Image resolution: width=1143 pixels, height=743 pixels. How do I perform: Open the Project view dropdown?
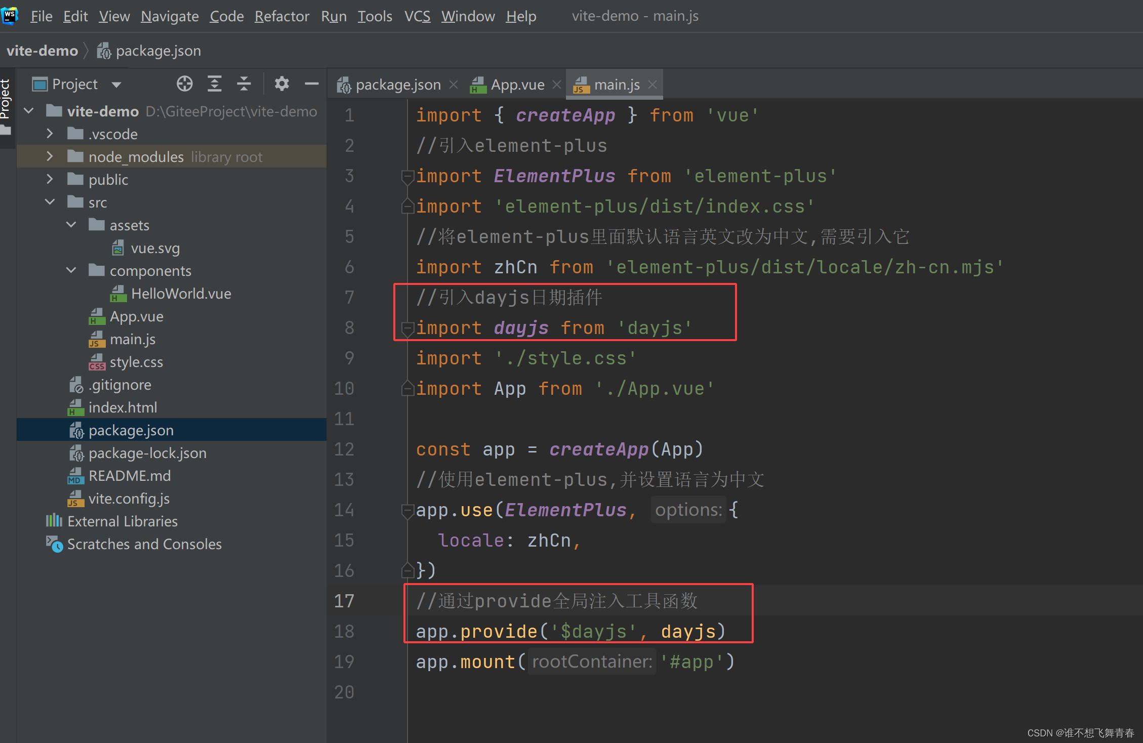tap(117, 85)
